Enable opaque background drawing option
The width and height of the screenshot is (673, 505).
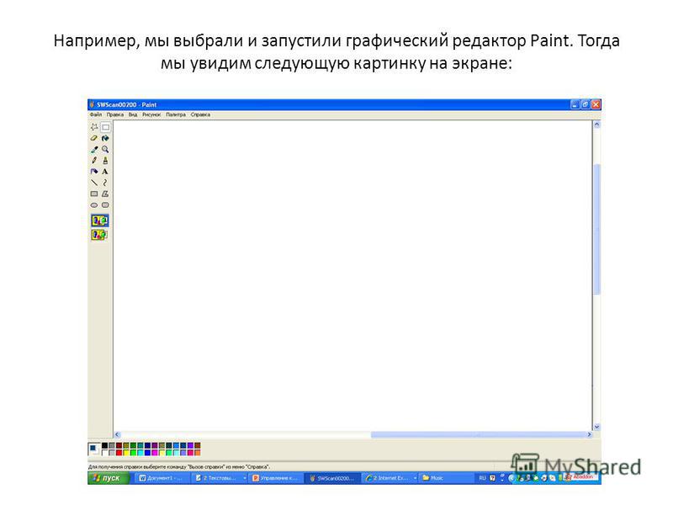[x=99, y=220]
